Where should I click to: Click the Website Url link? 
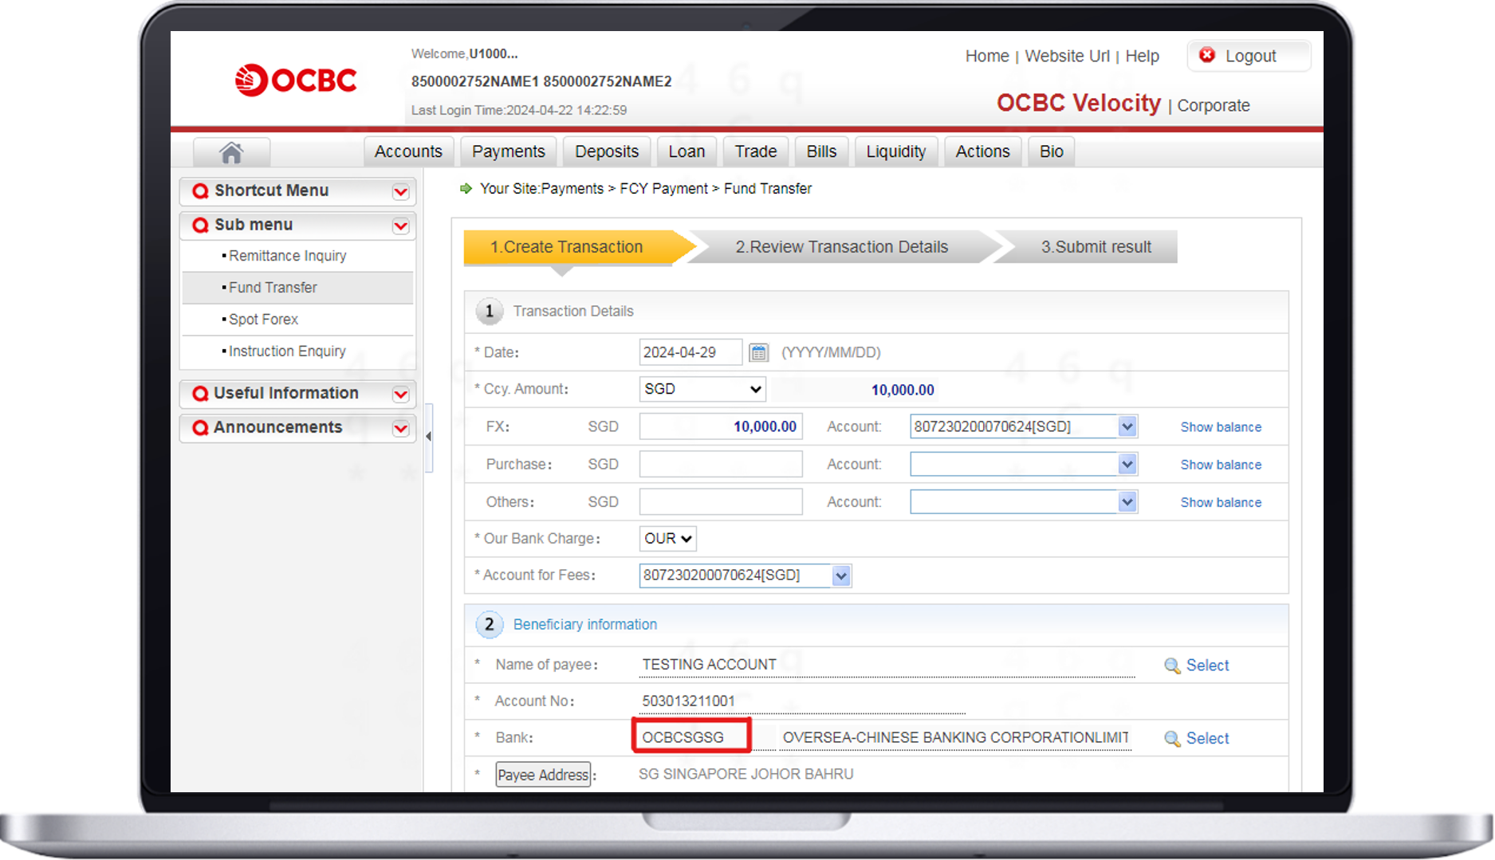tap(1067, 56)
